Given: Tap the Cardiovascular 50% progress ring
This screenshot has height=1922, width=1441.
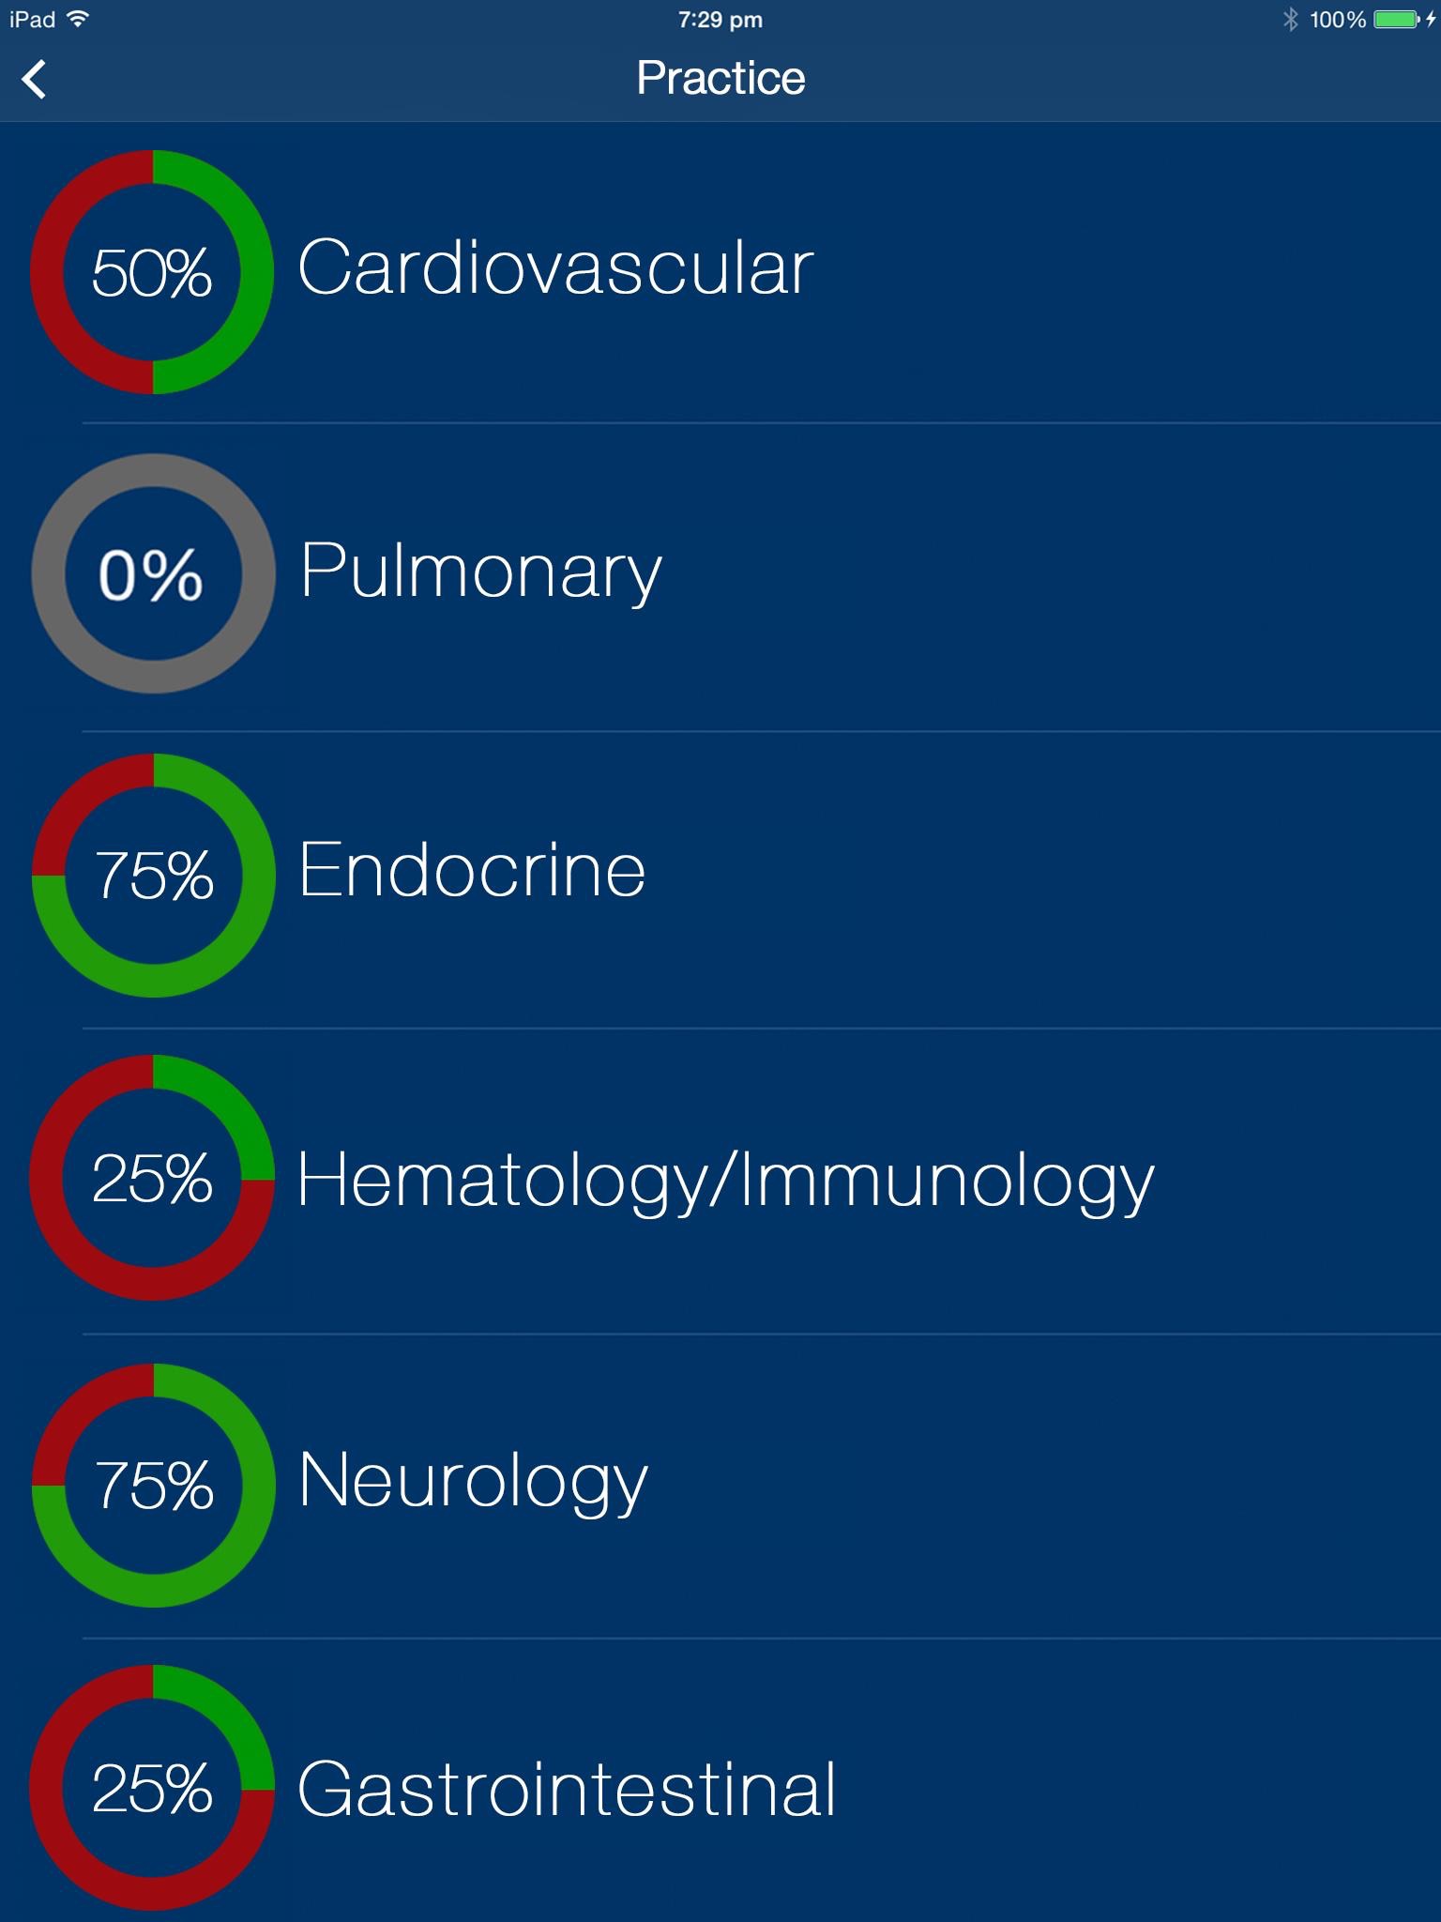Looking at the screenshot, I should click(x=152, y=272).
